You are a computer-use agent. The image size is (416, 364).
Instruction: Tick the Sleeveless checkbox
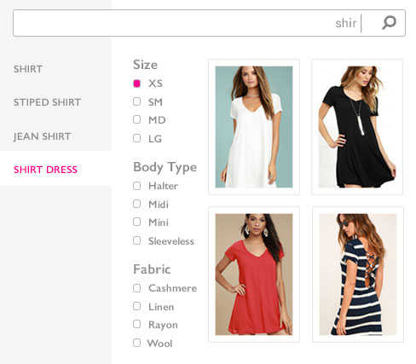pos(136,240)
